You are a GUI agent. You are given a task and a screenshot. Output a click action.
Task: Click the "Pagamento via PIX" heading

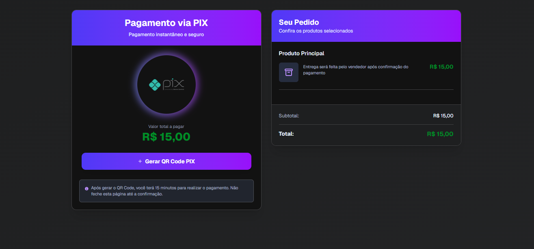[x=166, y=23]
